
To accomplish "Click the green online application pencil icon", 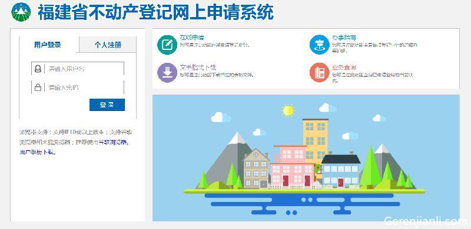I will 167,45.
